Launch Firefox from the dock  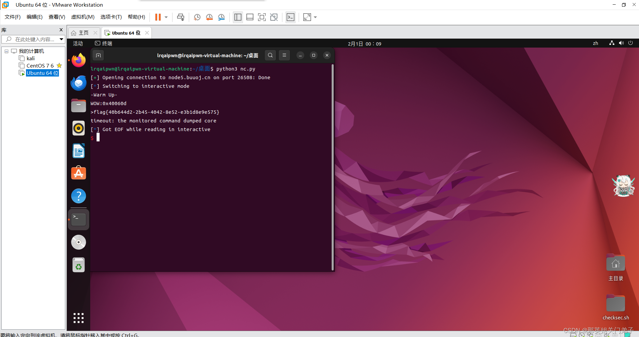79,60
